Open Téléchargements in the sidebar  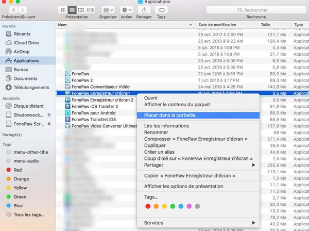point(27,87)
